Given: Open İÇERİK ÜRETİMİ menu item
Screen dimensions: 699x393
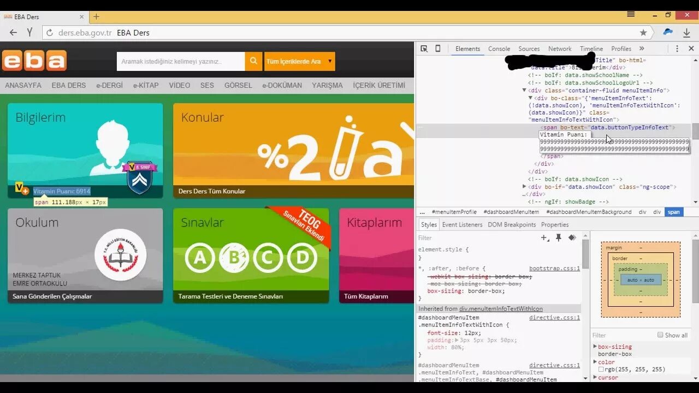Looking at the screenshot, I should point(379,85).
